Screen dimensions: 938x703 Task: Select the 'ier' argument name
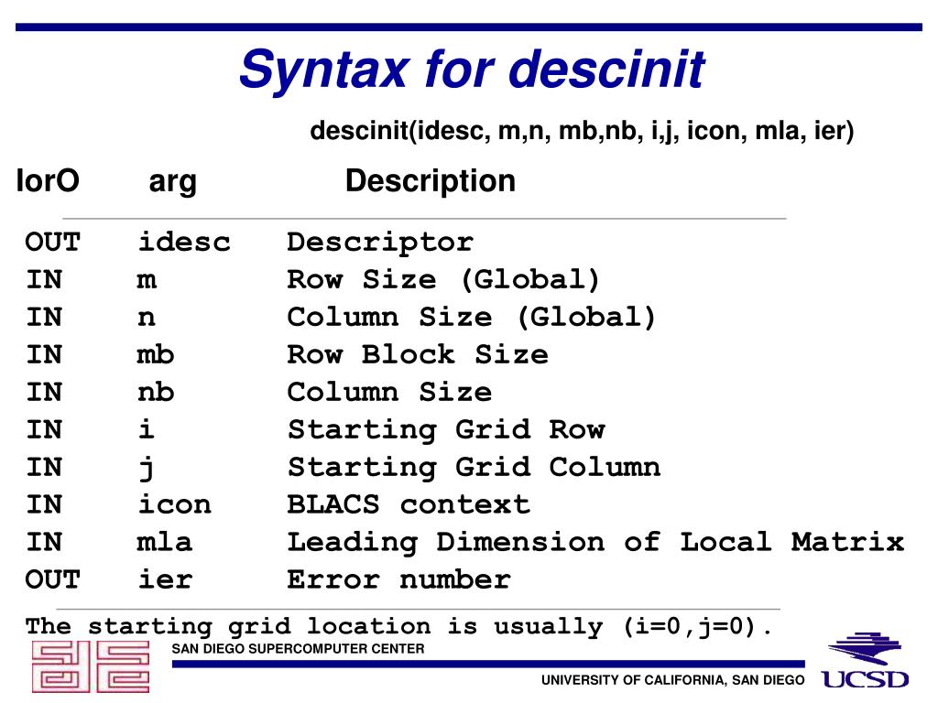pos(165,579)
